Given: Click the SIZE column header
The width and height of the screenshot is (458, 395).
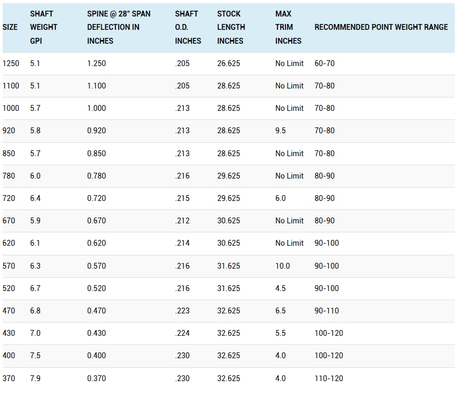Looking at the screenshot, I should (10, 27).
